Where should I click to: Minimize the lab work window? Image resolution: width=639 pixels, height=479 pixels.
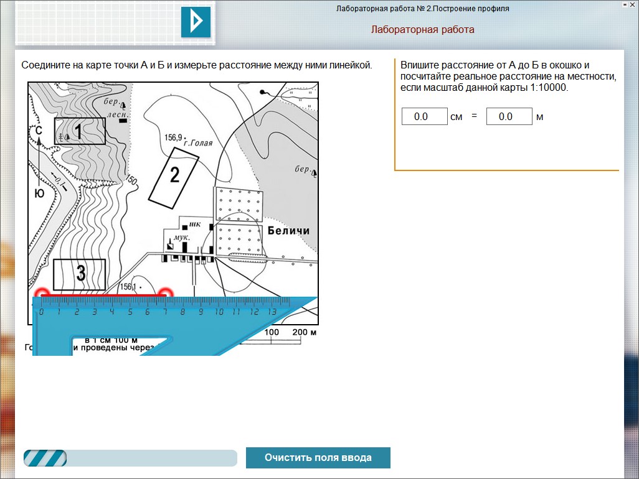click(x=623, y=5)
